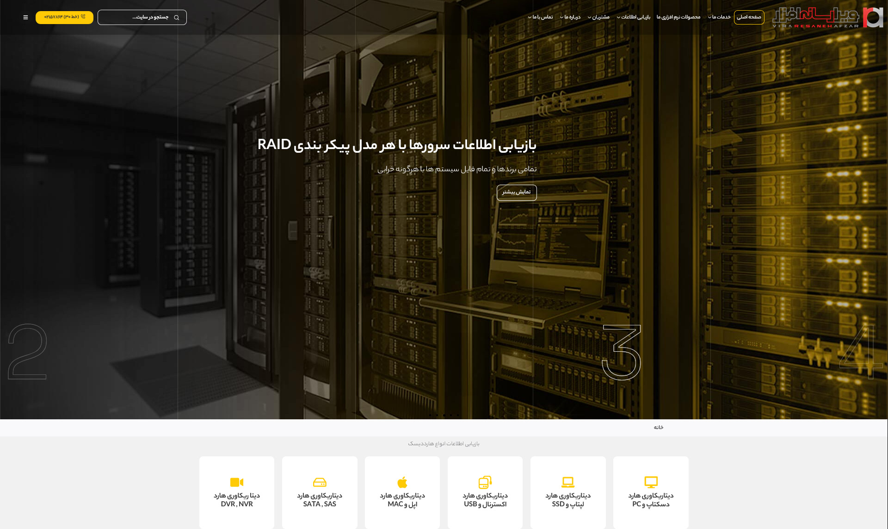888x529 pixels.
Task: Click the phone icon next to ۰۲۱۵۷۸۶۴
Action: [x=83, y=17]
